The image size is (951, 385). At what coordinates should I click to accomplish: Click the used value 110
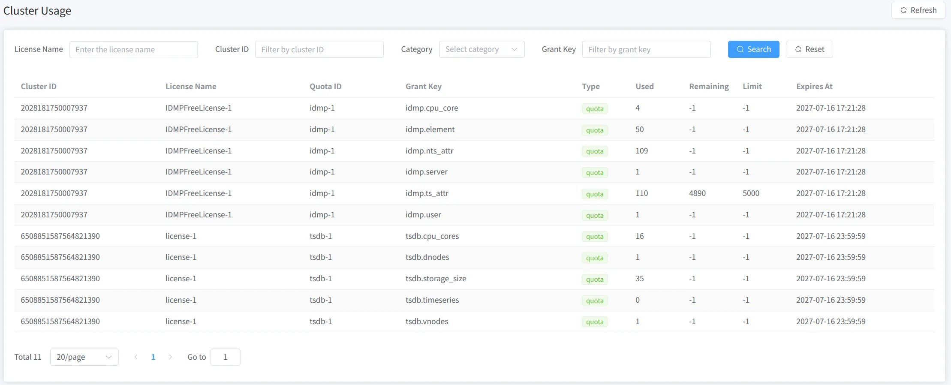click(x=641, y=193)
